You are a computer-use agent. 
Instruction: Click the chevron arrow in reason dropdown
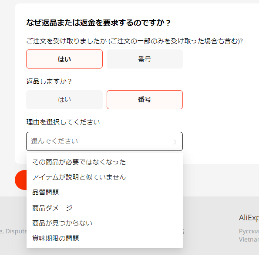[175, 142]
